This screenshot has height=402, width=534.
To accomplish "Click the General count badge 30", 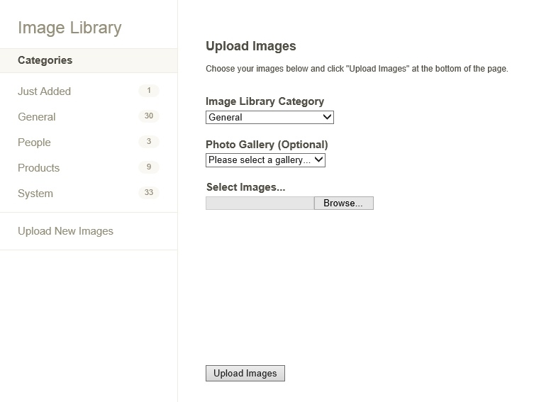I will point(149,116).
